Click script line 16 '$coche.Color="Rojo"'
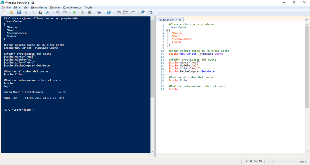Viewport: 310px width, 165px height. tap(184, 69)
